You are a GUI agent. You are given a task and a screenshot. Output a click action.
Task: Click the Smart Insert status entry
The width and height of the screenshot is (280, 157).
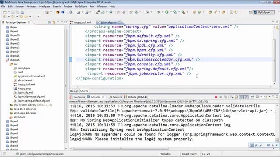pos(189,154)
